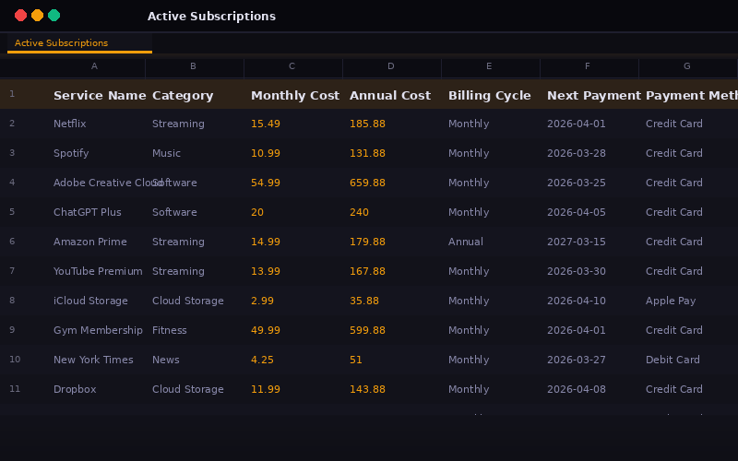Click next payment date 2026-04-08
This screenshot has height=461, width=738.
pos(589,389)
